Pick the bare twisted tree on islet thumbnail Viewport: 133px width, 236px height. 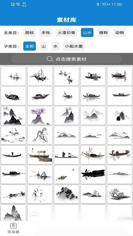(120, 194)
